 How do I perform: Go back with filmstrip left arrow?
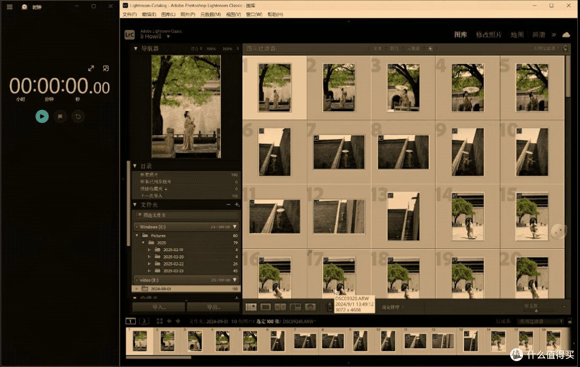pyautogui.click(x=169, y=321)
